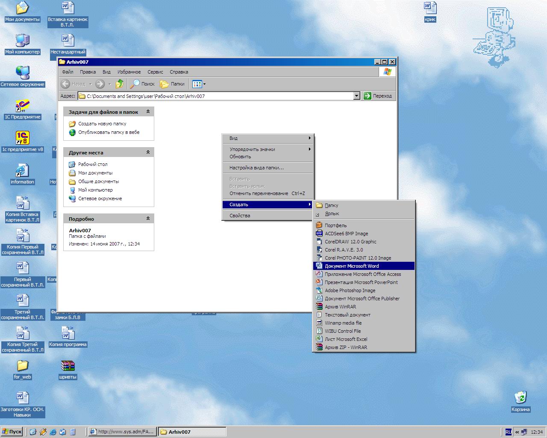This screenshot has width=547, height=438.
Task: Open the Назад history dropdown arrow
Action: 90,84
